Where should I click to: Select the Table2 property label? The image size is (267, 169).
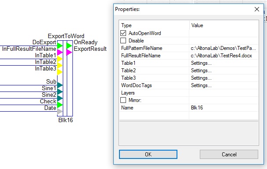(128, 70)
